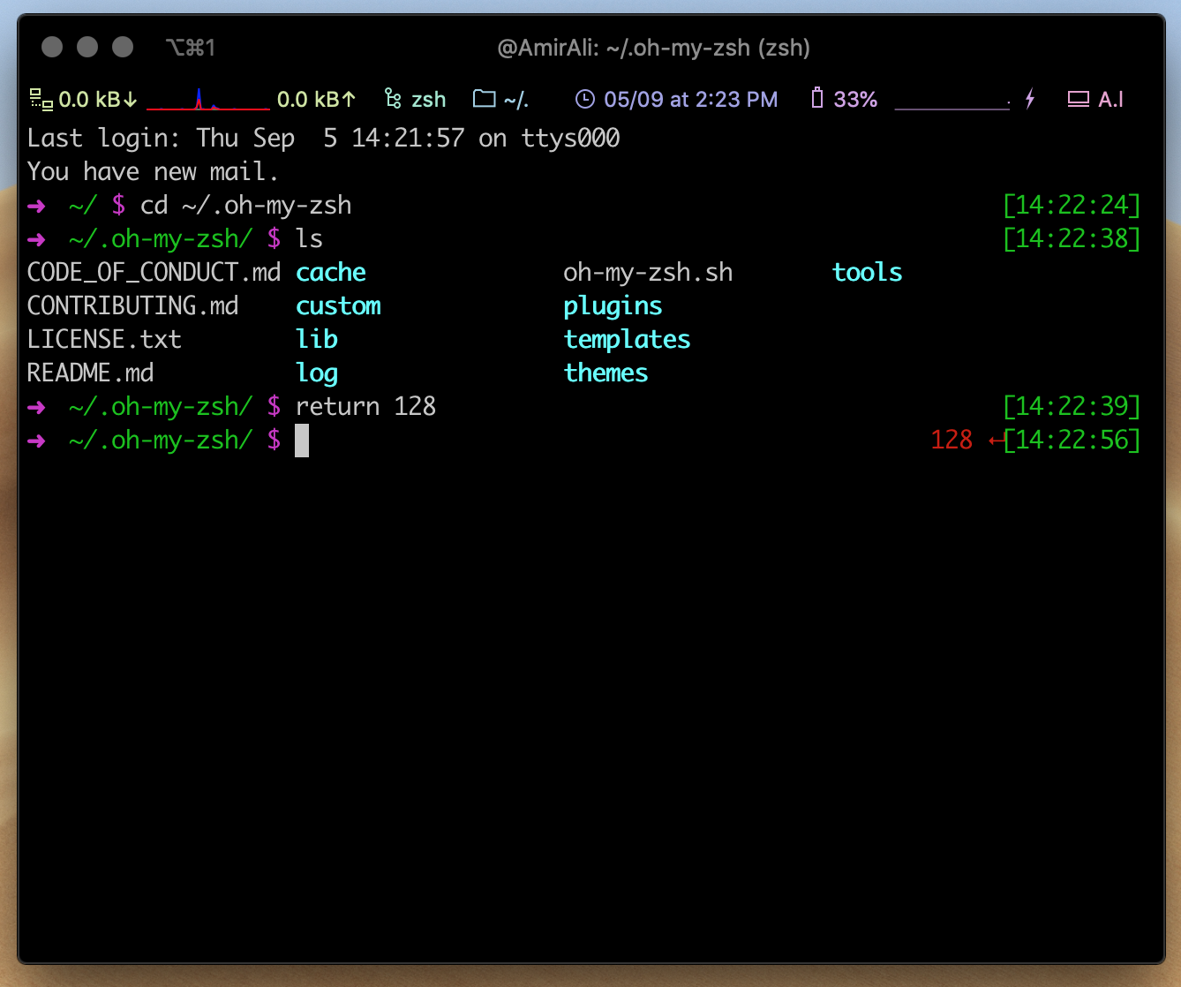Click the [14:22:56] timestamp

[1072, 440]
